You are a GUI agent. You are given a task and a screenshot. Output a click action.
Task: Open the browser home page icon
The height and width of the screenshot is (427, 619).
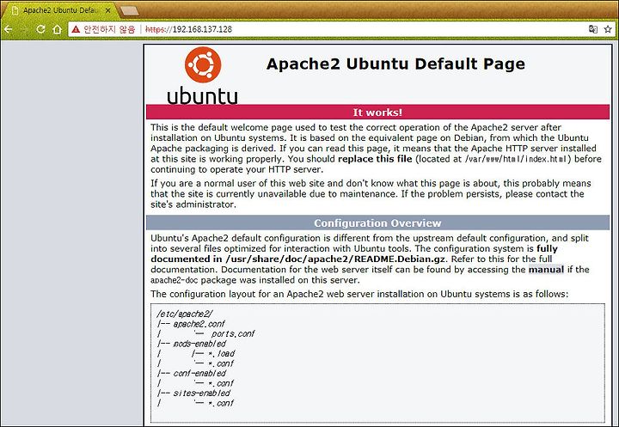pos(58,29)
